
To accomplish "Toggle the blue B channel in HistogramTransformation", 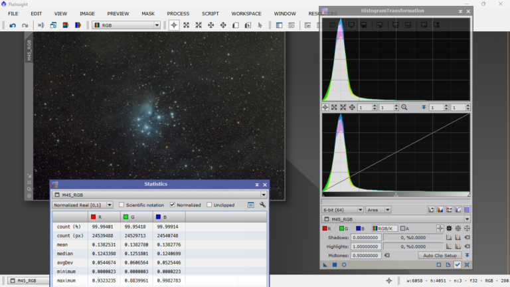I will point(360,229).
